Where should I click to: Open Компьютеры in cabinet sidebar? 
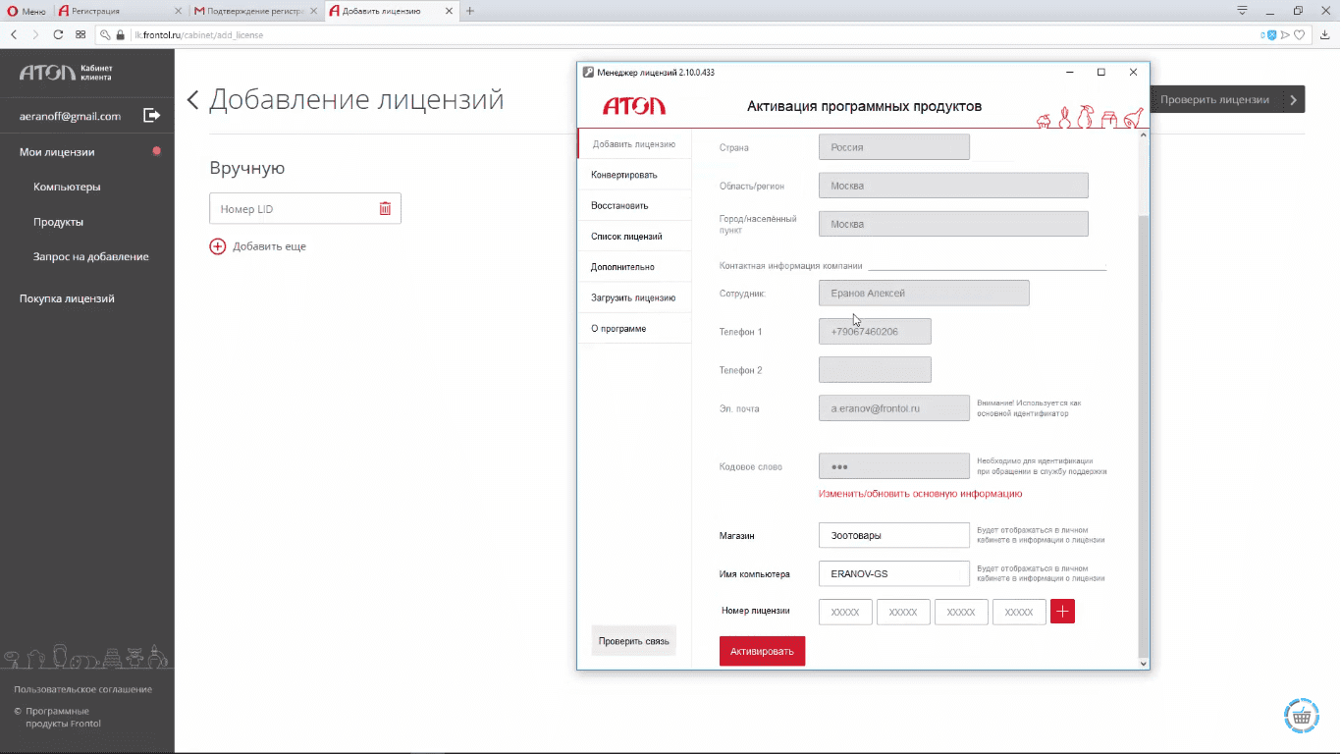pos(67,187)
